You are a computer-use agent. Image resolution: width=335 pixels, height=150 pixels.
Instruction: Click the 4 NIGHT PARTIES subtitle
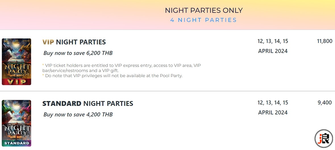point(204,20)
